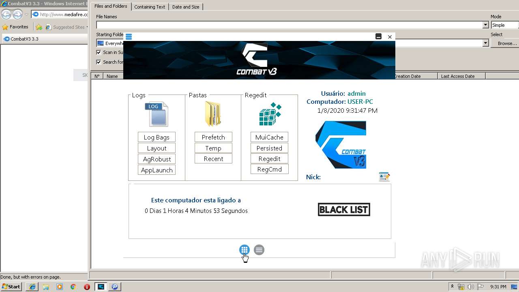This screenshot has height=292, width=519.
Task: Click the 'Computador: USER-PC' text
Action: tap(340, 102)
